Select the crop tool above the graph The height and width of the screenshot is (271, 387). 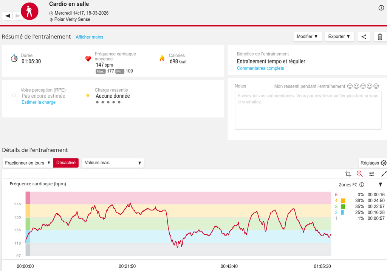pos(348,174)
